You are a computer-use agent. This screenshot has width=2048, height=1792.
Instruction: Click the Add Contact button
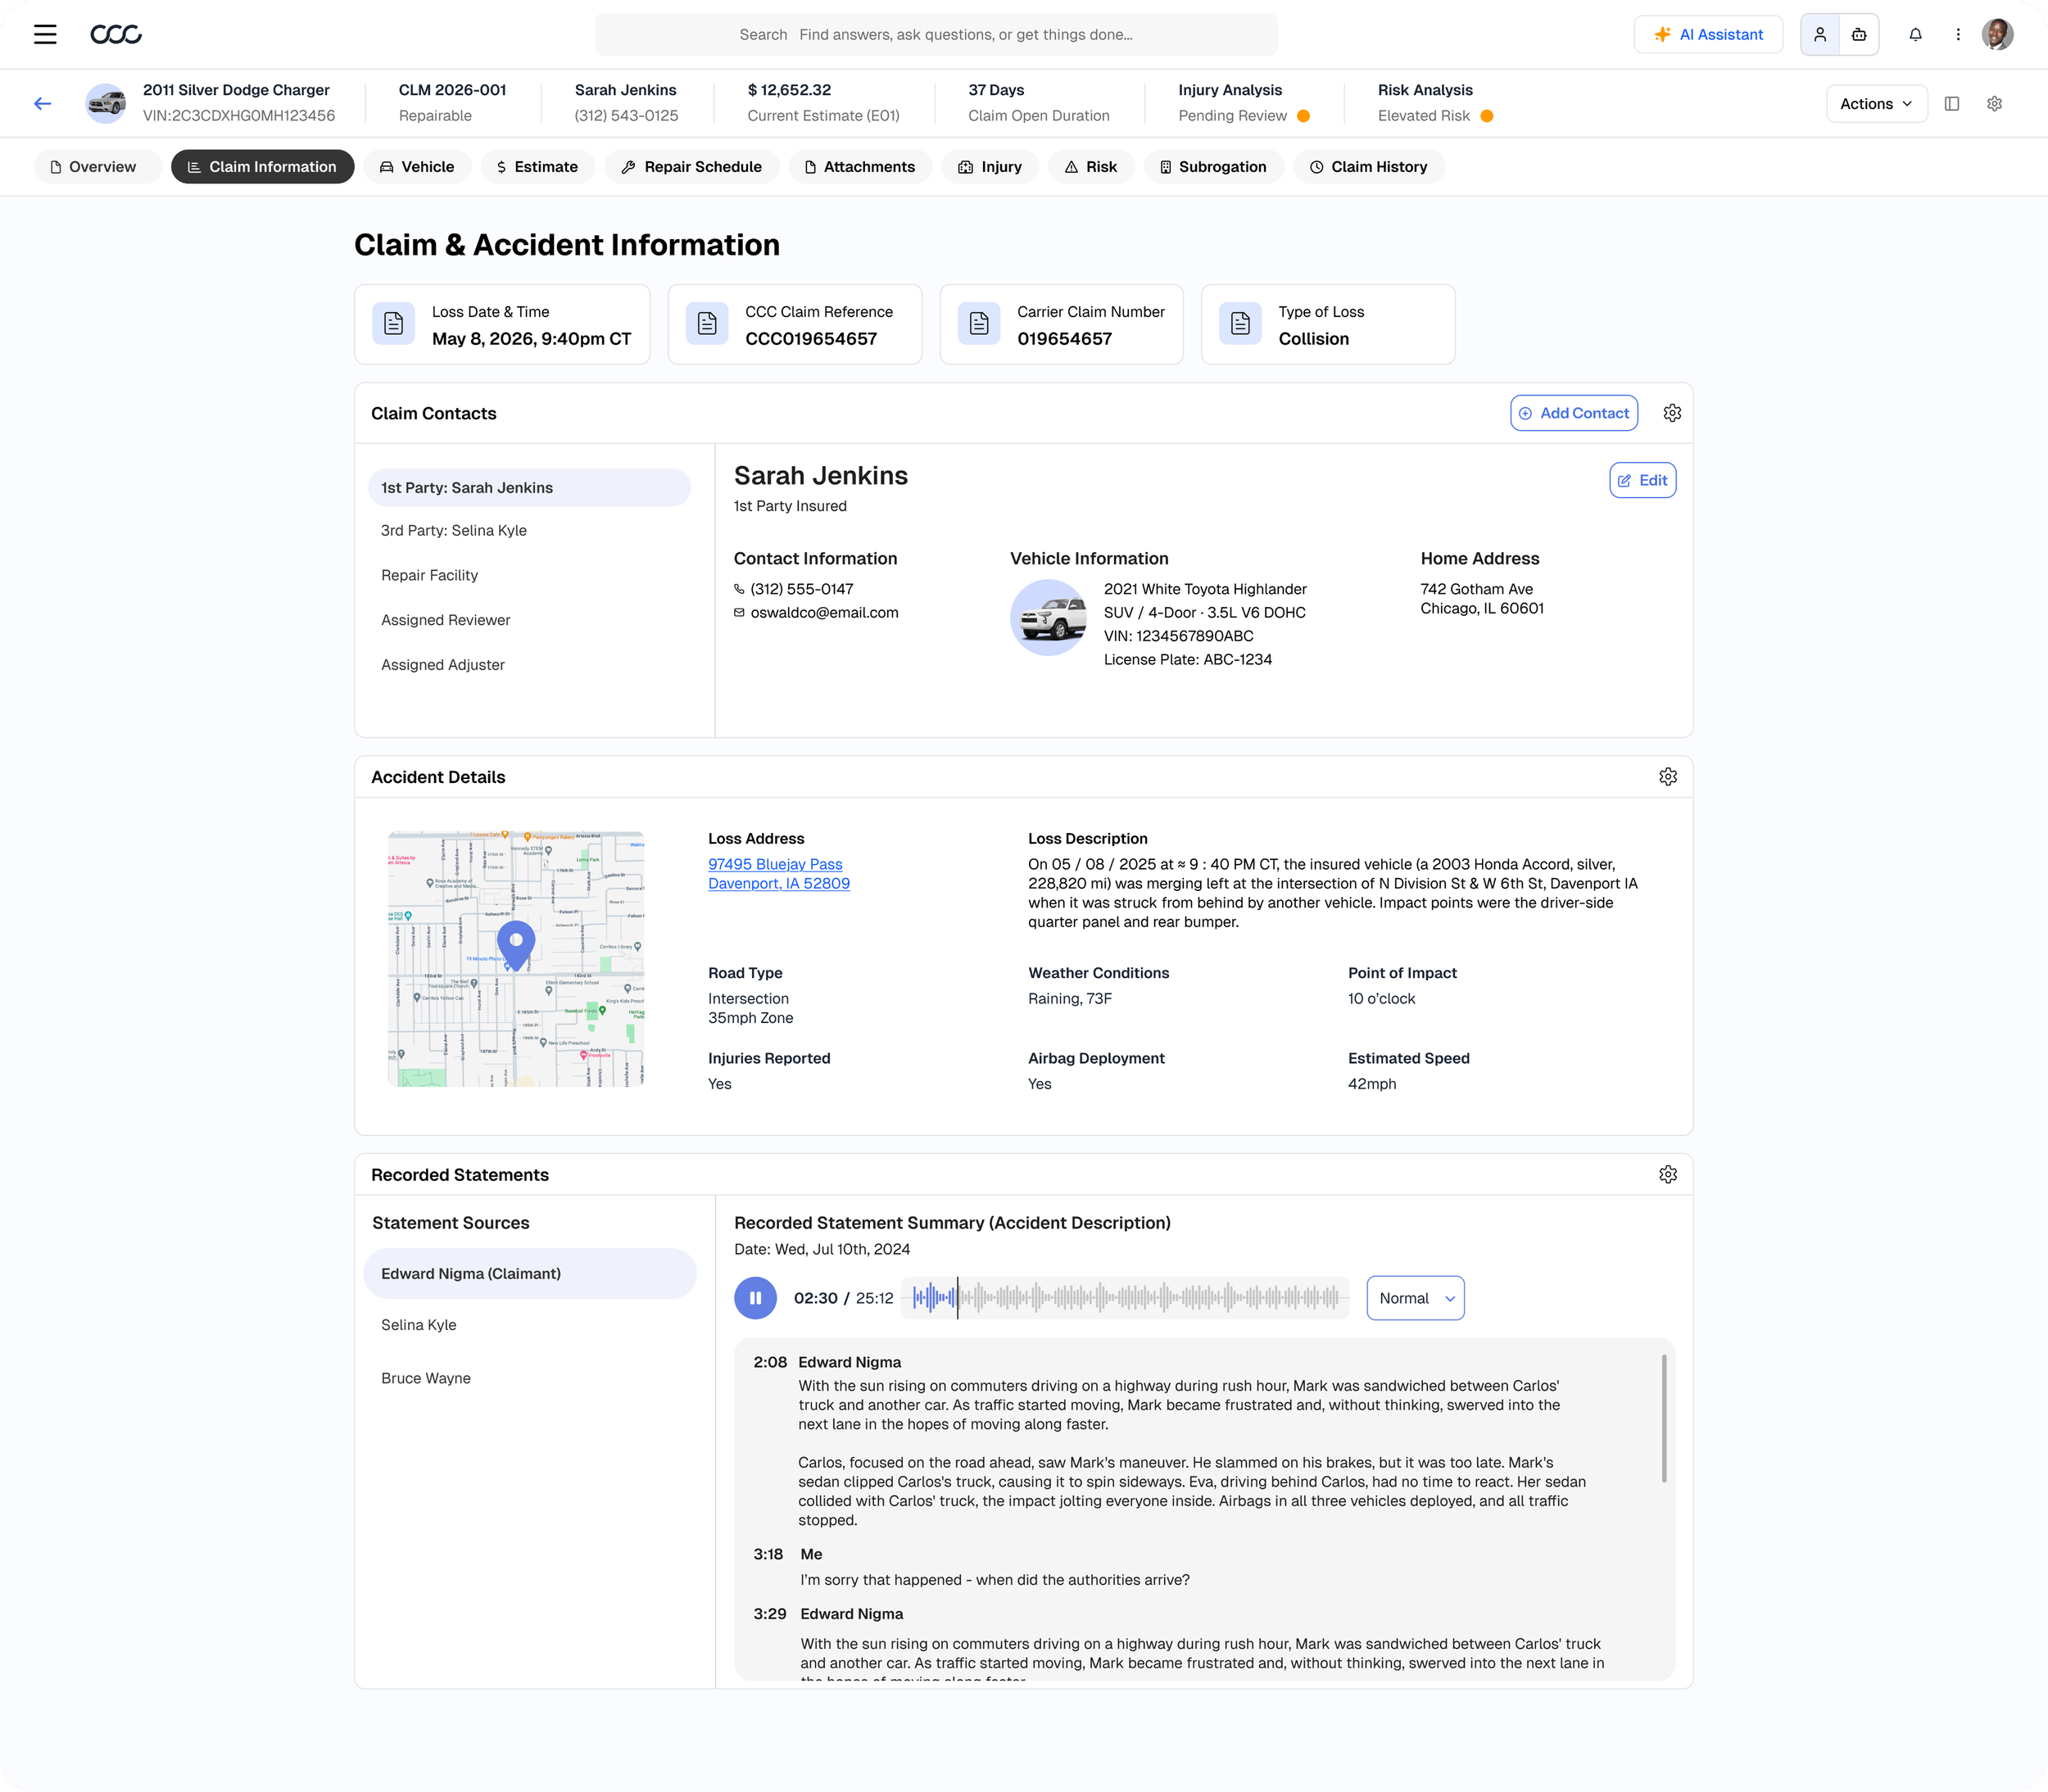coord(1574,412)
